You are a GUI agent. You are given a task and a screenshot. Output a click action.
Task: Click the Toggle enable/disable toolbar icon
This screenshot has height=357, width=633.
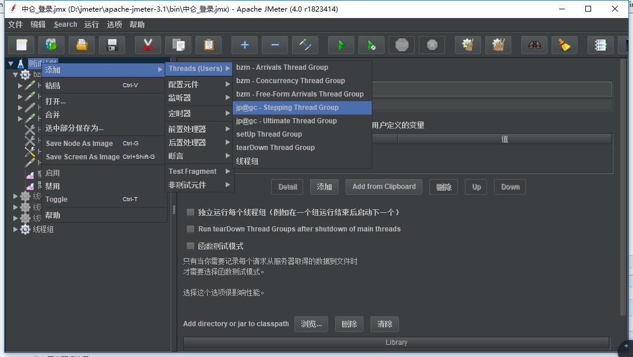pos(305,45)
